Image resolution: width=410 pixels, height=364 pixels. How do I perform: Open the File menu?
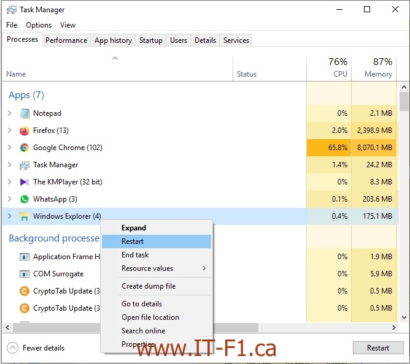tap(12, 25)
